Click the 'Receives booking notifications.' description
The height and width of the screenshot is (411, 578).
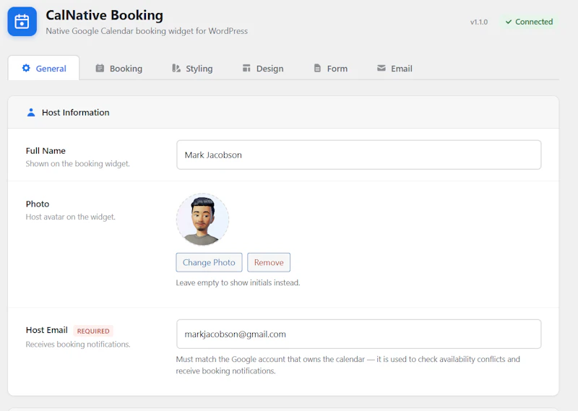point(78,345)
